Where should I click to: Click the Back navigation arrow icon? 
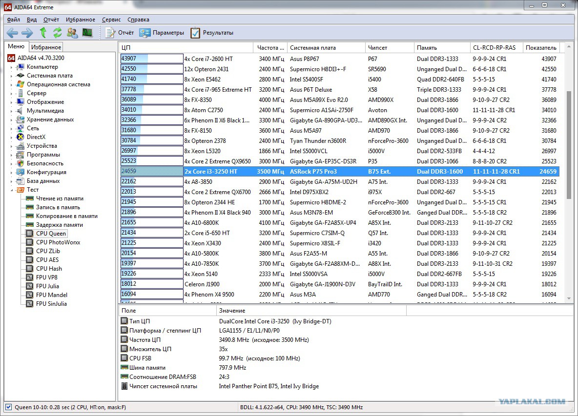pyautogui.click(x=12, y=33)
